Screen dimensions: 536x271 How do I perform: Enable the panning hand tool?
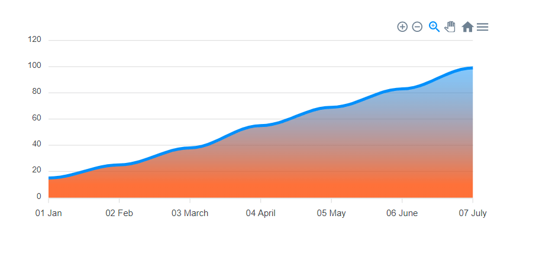450,27
